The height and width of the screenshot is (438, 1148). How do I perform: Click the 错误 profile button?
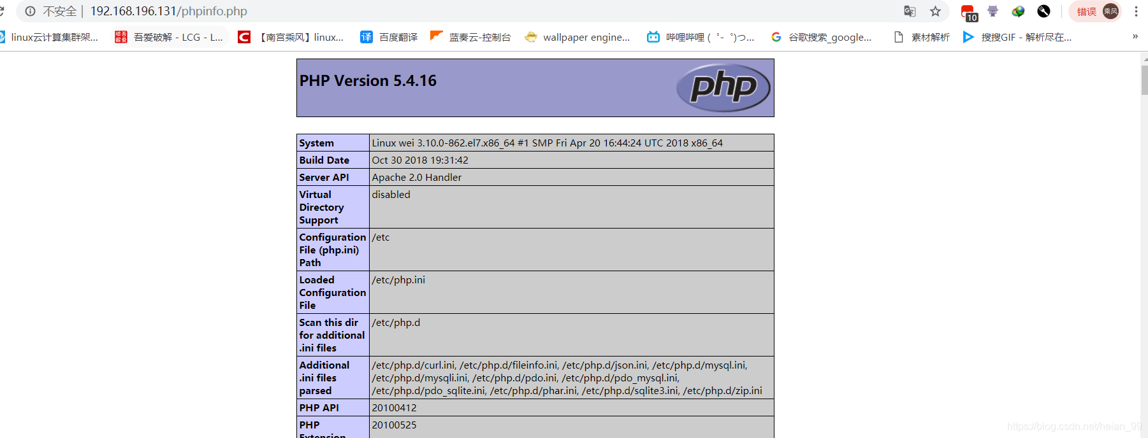1096,11
